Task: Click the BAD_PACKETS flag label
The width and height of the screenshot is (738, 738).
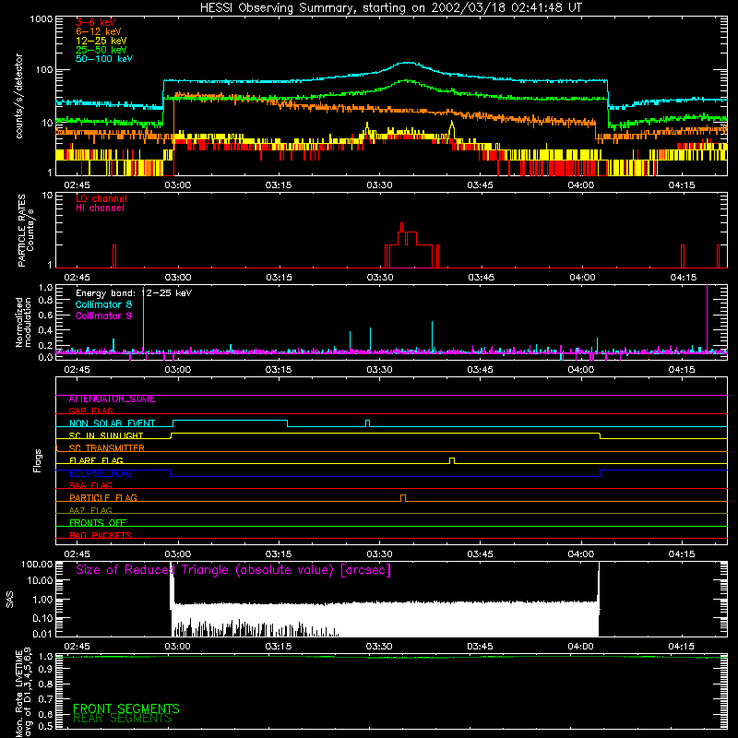Action: coord(101,535)
